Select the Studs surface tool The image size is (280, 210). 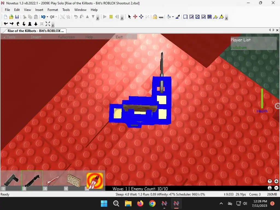(203, 17)
